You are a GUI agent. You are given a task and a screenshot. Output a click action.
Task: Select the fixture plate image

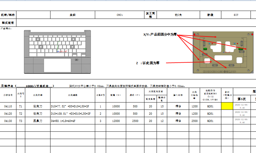click(223, 52)
